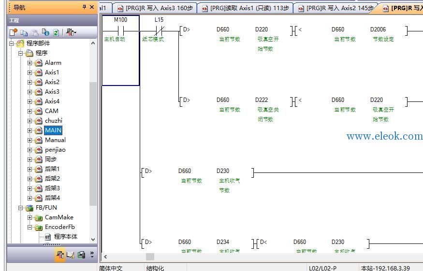This screenshot has height=271, width=423.
Task: Click the ladder horizontal scrollbar thumb
Action: 150,257
